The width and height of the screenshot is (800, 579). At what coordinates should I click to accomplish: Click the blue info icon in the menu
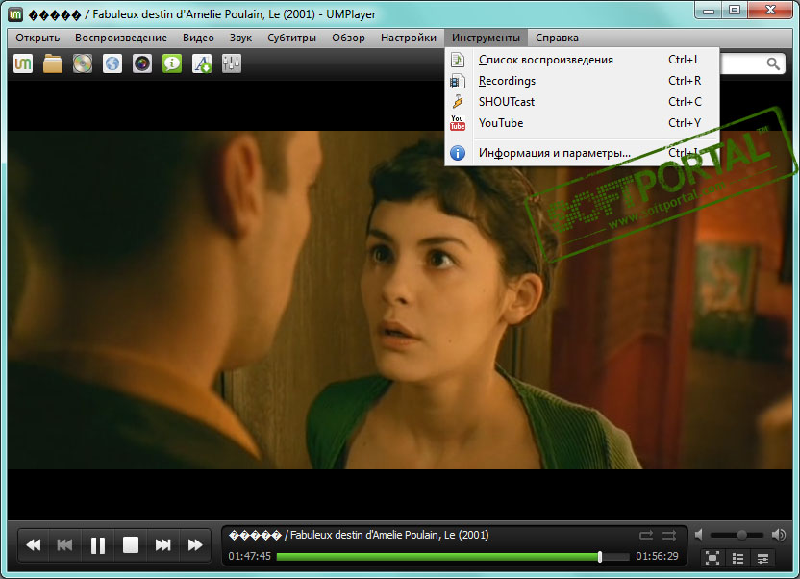pyautogui.click(x=458, y=153)
